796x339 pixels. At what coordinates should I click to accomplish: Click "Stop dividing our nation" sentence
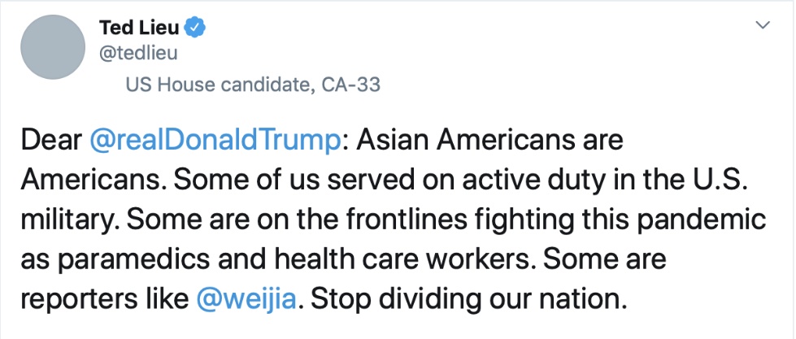470,298
